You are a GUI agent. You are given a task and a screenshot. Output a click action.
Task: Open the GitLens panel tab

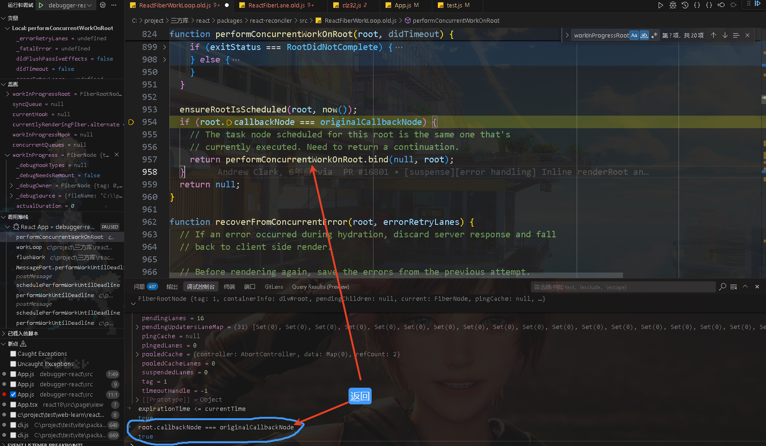pyautogui.click(x=274, y=287)
